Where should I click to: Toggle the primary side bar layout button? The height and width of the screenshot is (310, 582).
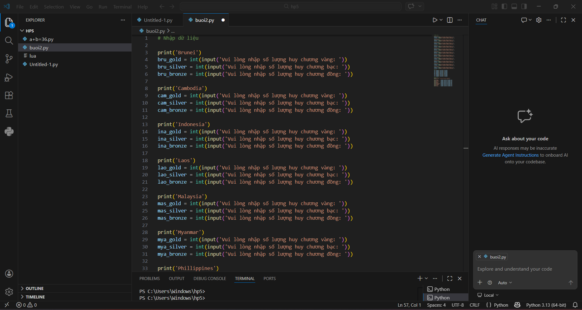click(x=504, y=6)
